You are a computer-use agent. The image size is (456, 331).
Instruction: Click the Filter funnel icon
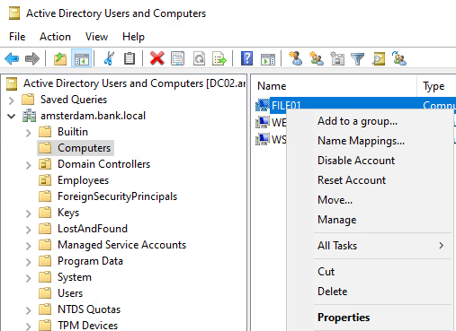tap(357, 59)
